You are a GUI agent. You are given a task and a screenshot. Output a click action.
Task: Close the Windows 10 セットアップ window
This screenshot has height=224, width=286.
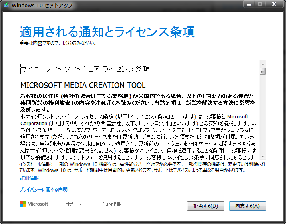pyautogui.click(x=274, y=4)
